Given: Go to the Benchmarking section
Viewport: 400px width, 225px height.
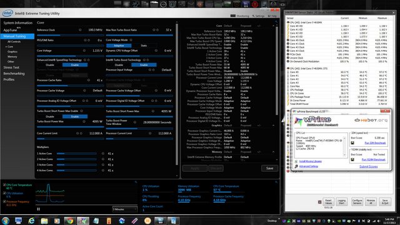Looking at the screenshot, I should 14,74.
